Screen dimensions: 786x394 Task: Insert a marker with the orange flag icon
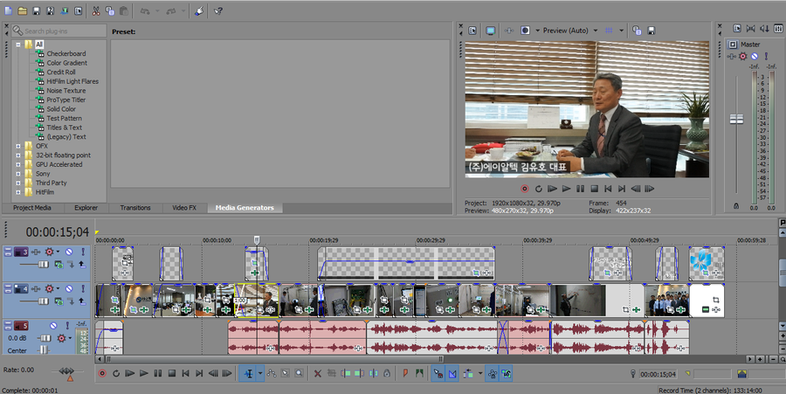(x=405, y=373)
